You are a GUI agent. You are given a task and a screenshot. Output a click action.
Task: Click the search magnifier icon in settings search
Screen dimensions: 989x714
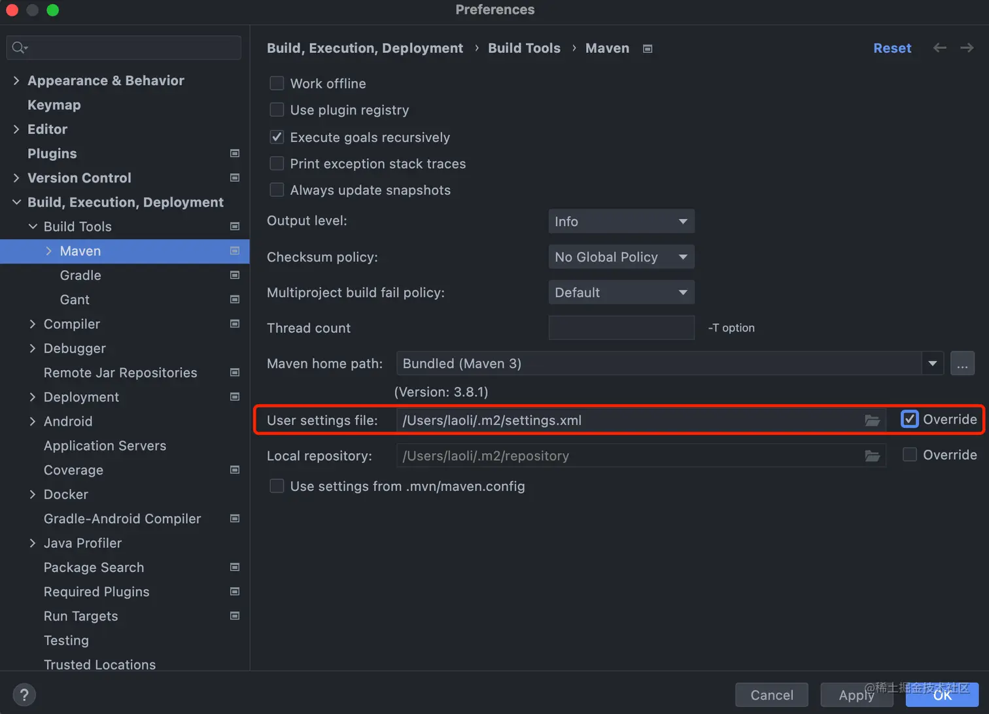click(x=19, y=47)
